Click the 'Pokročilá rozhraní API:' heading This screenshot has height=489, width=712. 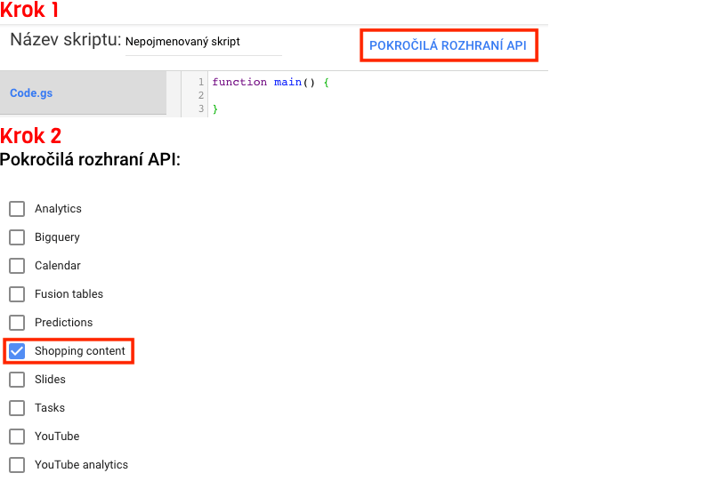click(91, 160)
